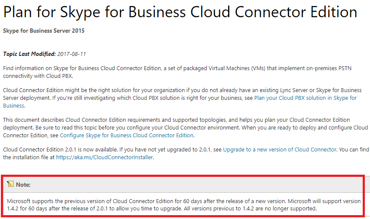Screen dimensions: 370x219
Task: Click the page title heading
Action: coord(180,12)
